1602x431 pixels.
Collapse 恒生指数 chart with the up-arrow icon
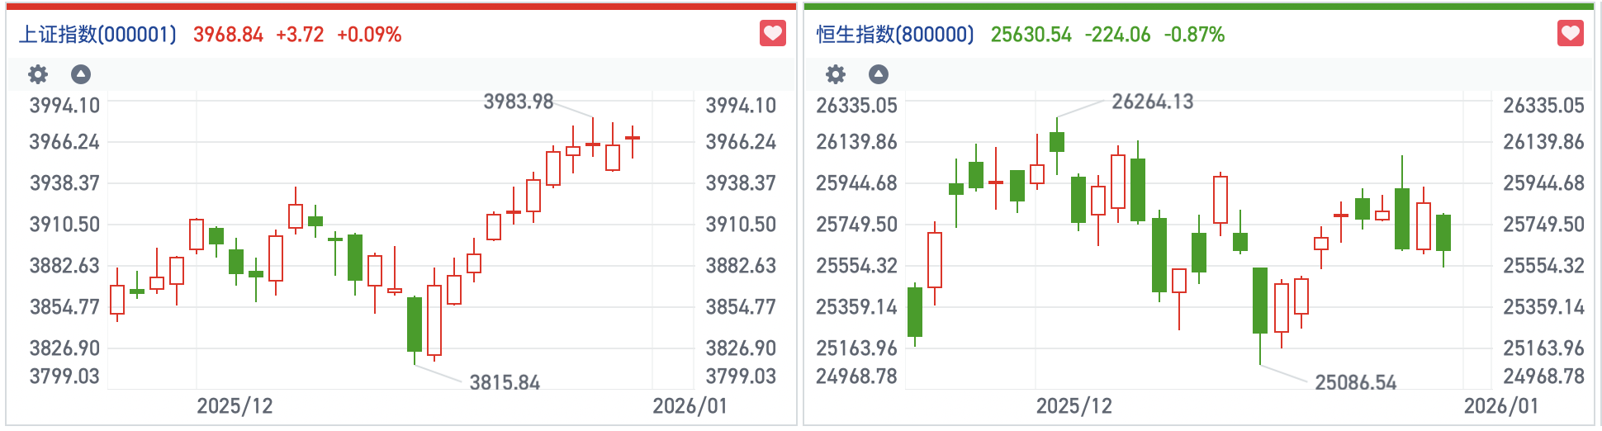pyautogui.click(x=879, y=74)
